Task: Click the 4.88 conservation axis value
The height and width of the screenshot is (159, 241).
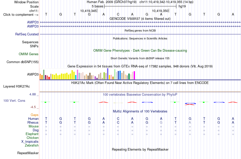Action: (32, 94)
